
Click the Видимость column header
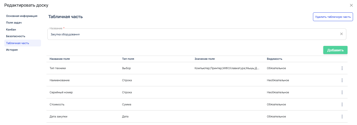[x=275, y=59]
